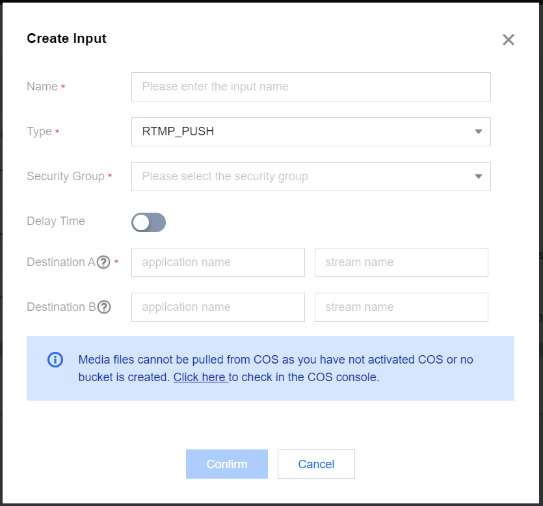The image size is (543, 506).
Task: Toggle the Delay Time switch
Action: point(148,222)
